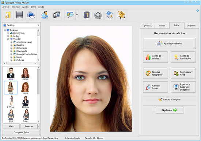Expand the Homegroup tree node
Image resolution: width=201 pixels, height=141 pixels.
point(8,33)
